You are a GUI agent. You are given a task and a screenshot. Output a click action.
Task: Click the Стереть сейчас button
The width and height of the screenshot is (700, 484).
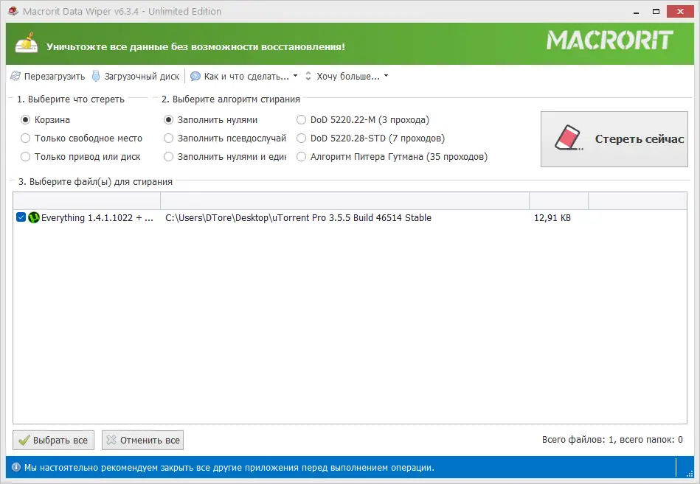[x=614, y=139]
